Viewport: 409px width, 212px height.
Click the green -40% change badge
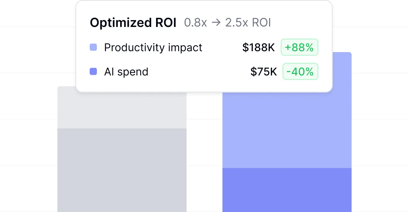coord(300,72)
